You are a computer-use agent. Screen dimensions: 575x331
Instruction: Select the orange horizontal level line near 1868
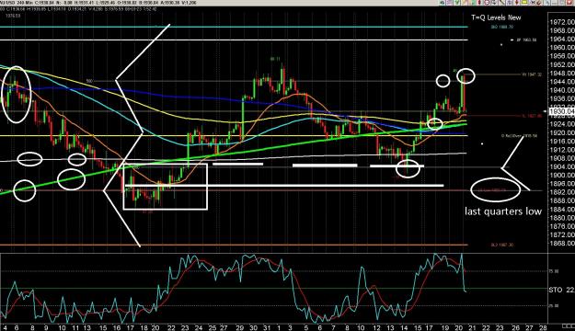click(234, 245)
